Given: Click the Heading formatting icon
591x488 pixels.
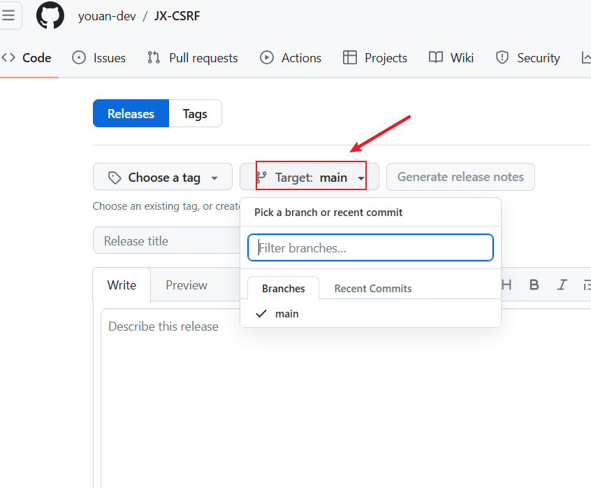Looking at the screenshot, I should (507, 285).
